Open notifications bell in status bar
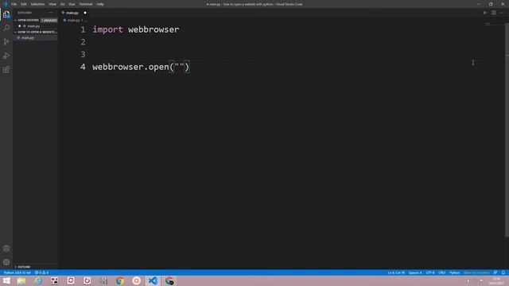The width and height of the screenshot is (509, 286). click(x=503, y=272)
